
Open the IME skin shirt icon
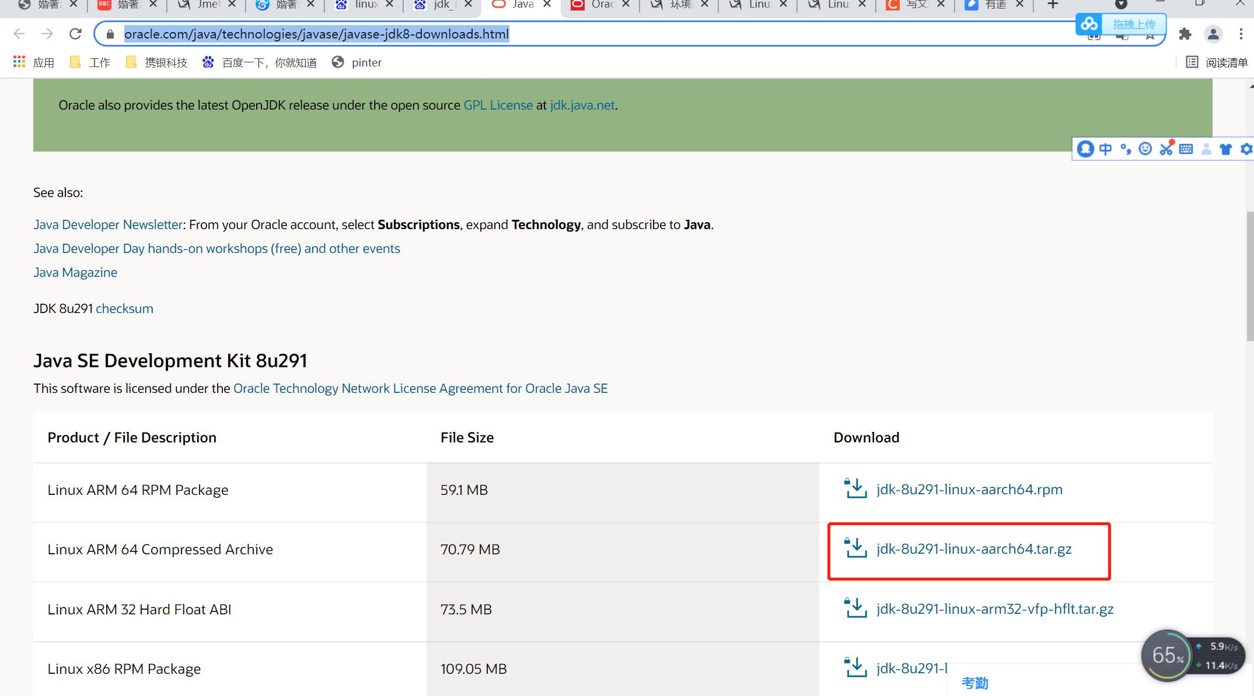[1225, 149]
